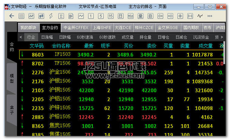Open the candlestick chart icon
The height and width of the screenshot is (140, 230).
(41, 16)
